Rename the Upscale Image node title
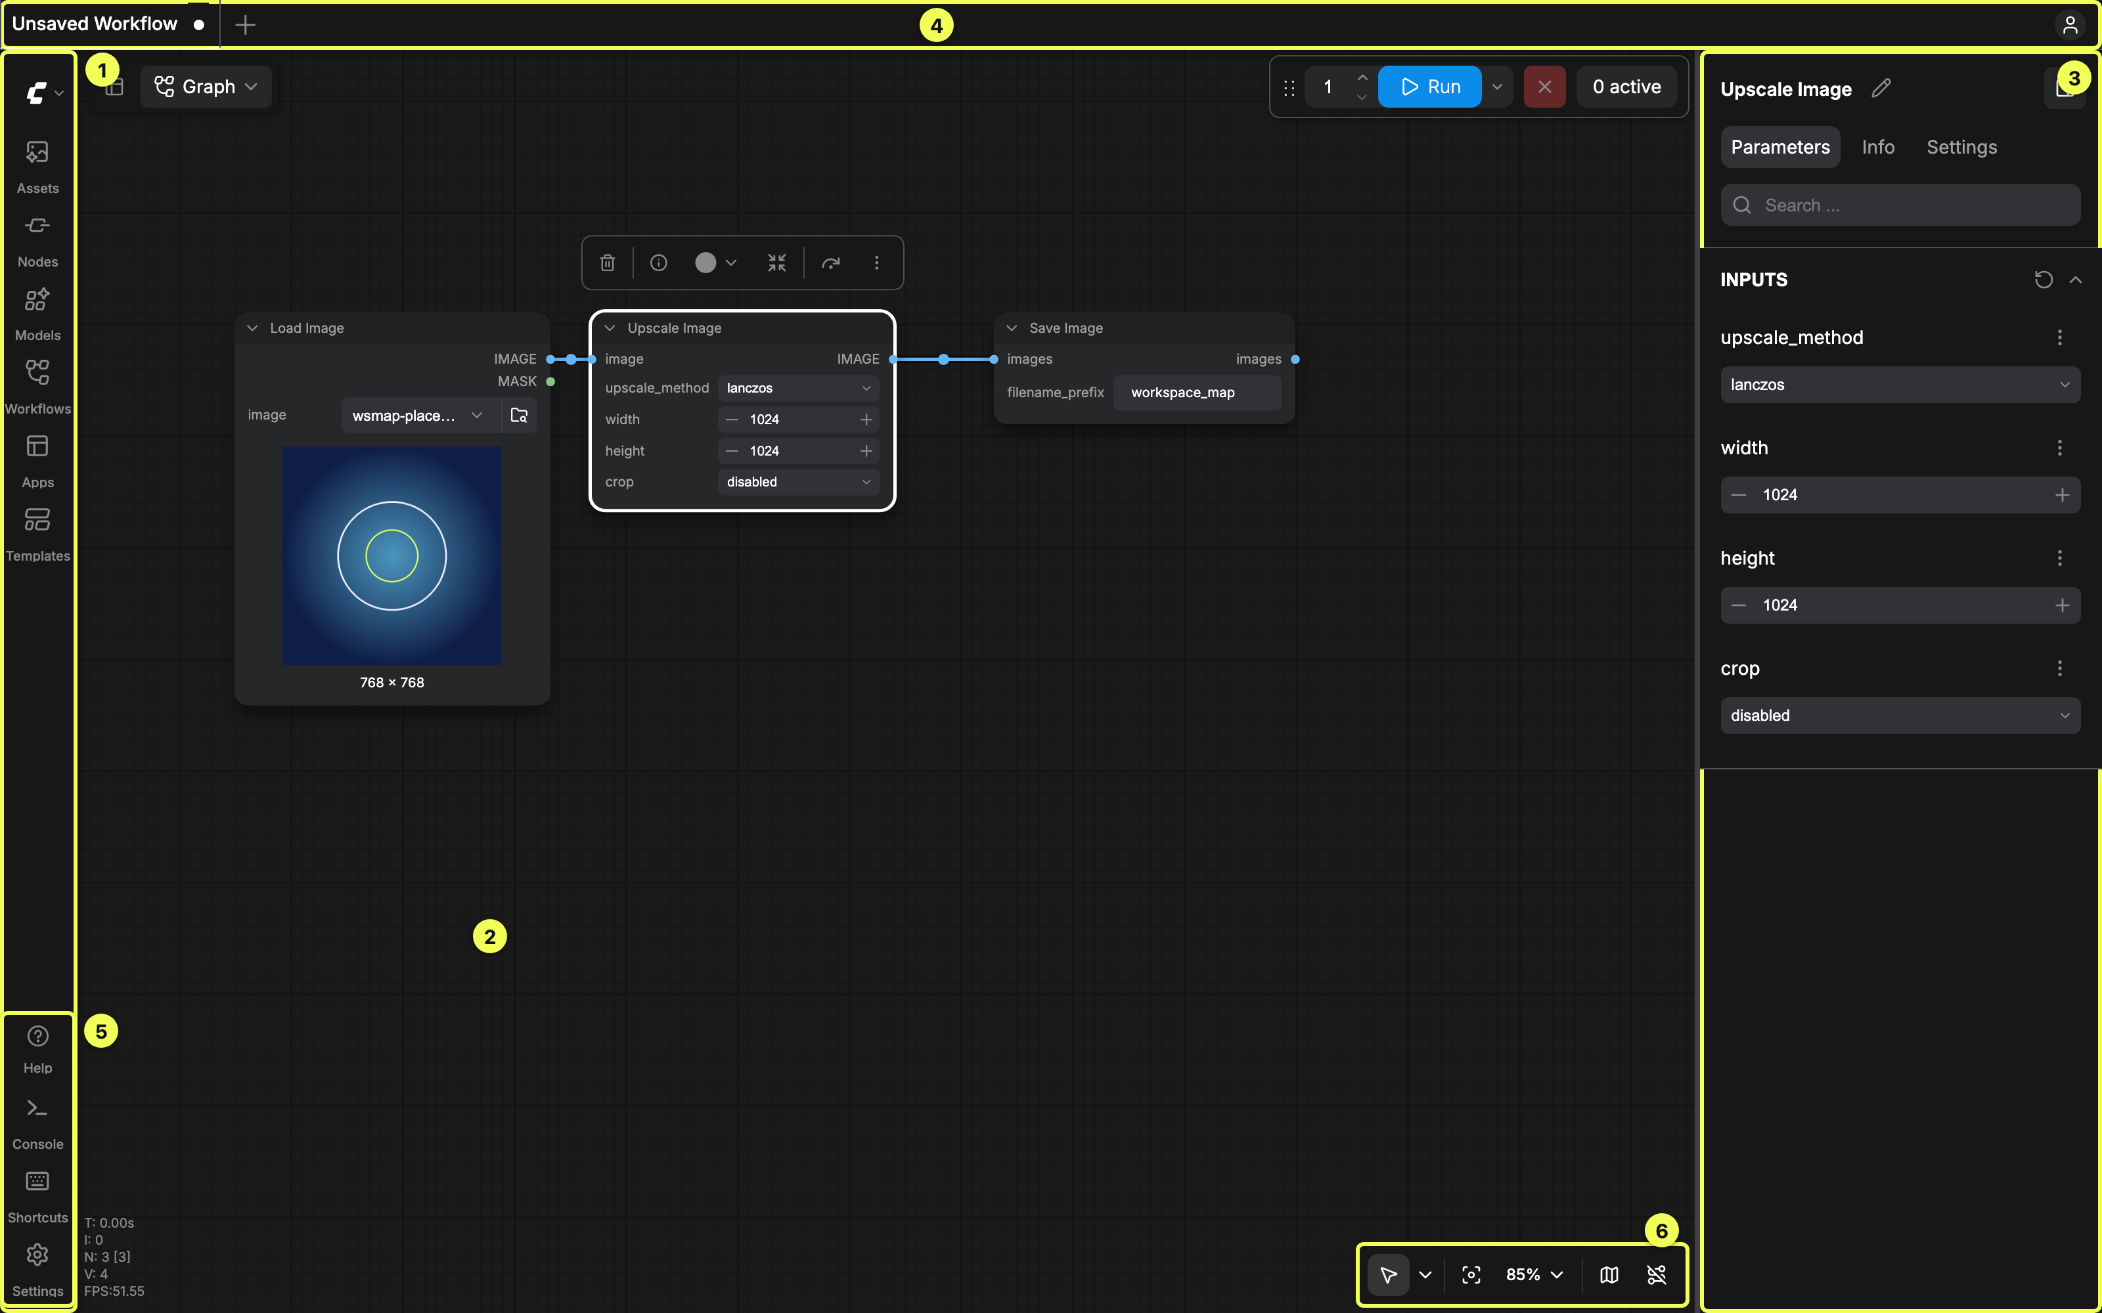 coord(1881,89)
